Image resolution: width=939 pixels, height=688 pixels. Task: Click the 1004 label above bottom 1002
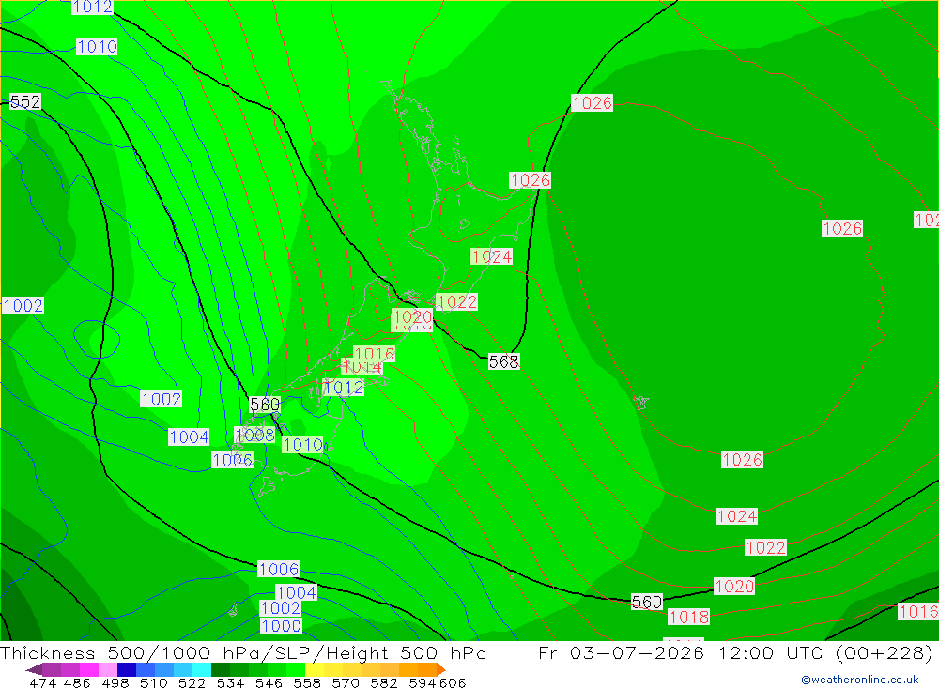[296, 593]
